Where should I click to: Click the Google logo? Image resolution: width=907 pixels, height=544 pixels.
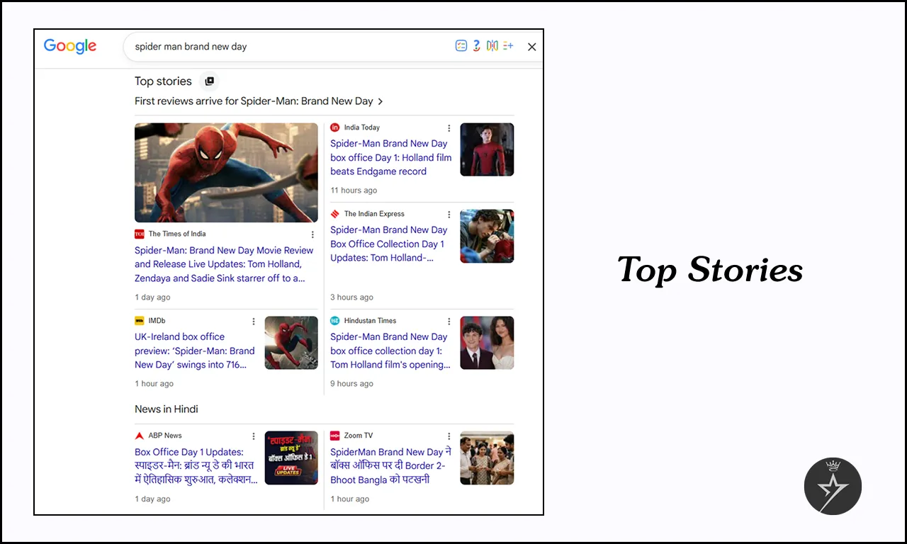coord(70,46)
